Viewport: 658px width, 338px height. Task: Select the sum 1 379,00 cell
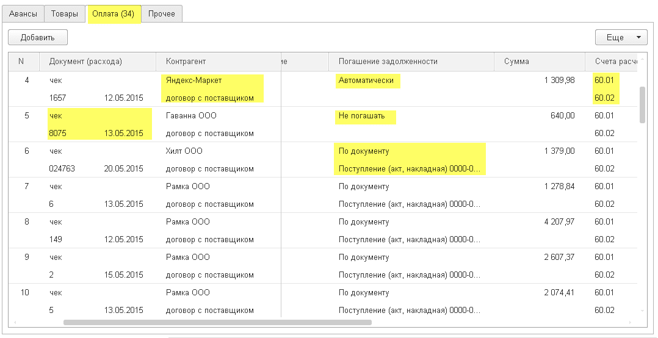point(559,151)
